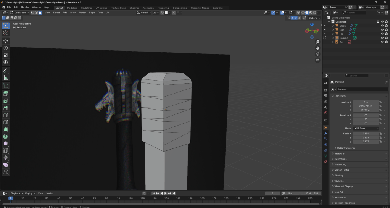Toggle camera view gizmo button
The image size is (390, 208).
pos(317,54)
